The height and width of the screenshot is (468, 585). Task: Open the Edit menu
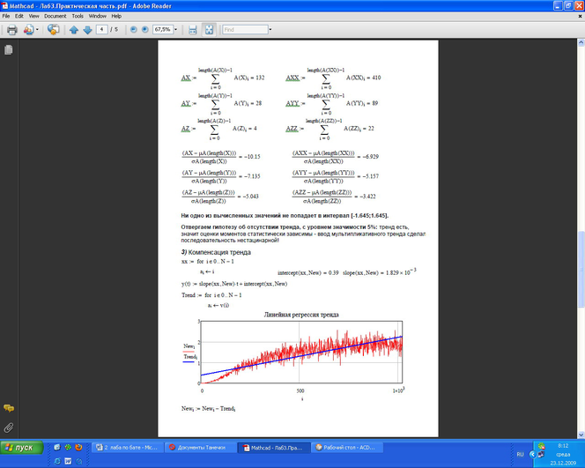19,16
